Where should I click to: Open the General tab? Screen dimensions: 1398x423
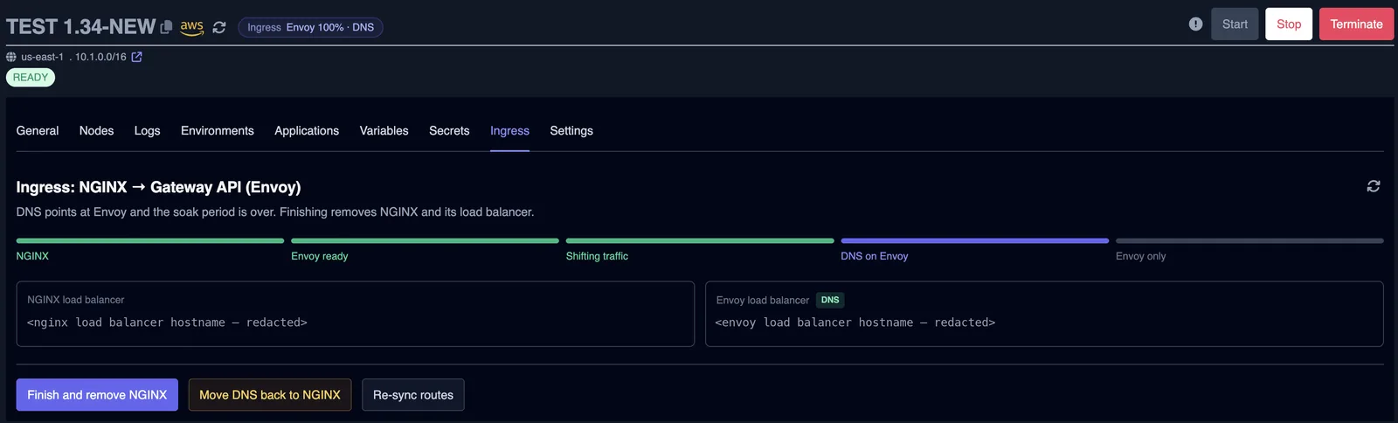click(38, 130)
